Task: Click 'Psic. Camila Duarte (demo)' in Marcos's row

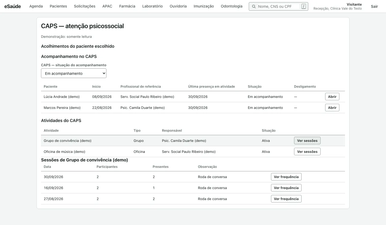Action: (x=143, y=108)
